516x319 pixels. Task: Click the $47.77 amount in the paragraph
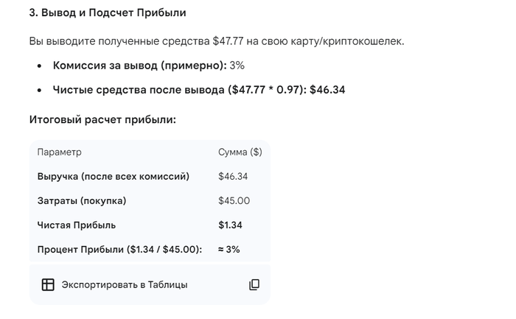click(228, 41)
